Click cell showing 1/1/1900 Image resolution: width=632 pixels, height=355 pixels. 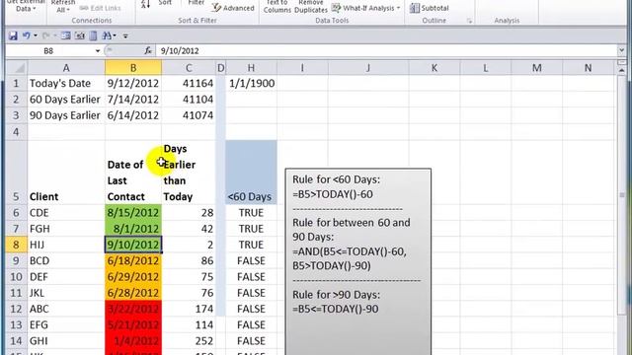pyautogui.click(x=251, y=83)
